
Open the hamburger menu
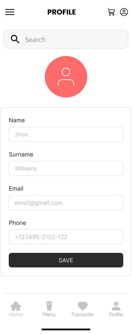(10, 12)
